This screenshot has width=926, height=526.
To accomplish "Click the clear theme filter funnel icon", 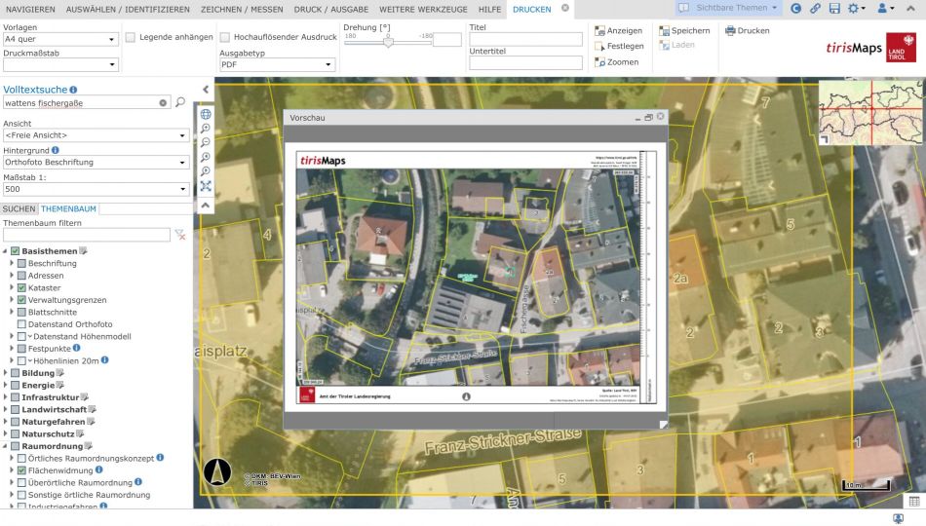I will point(180,235).
